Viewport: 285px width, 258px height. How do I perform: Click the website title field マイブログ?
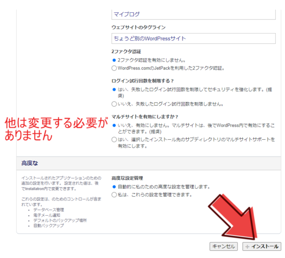(x=193, y=14)
